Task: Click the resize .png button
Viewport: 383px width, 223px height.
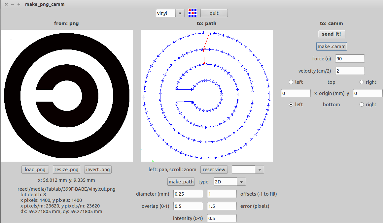Action: (66, 169)
